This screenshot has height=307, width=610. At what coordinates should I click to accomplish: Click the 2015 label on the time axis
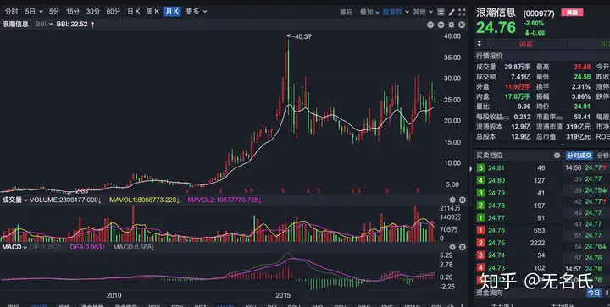tap(283, 295)
